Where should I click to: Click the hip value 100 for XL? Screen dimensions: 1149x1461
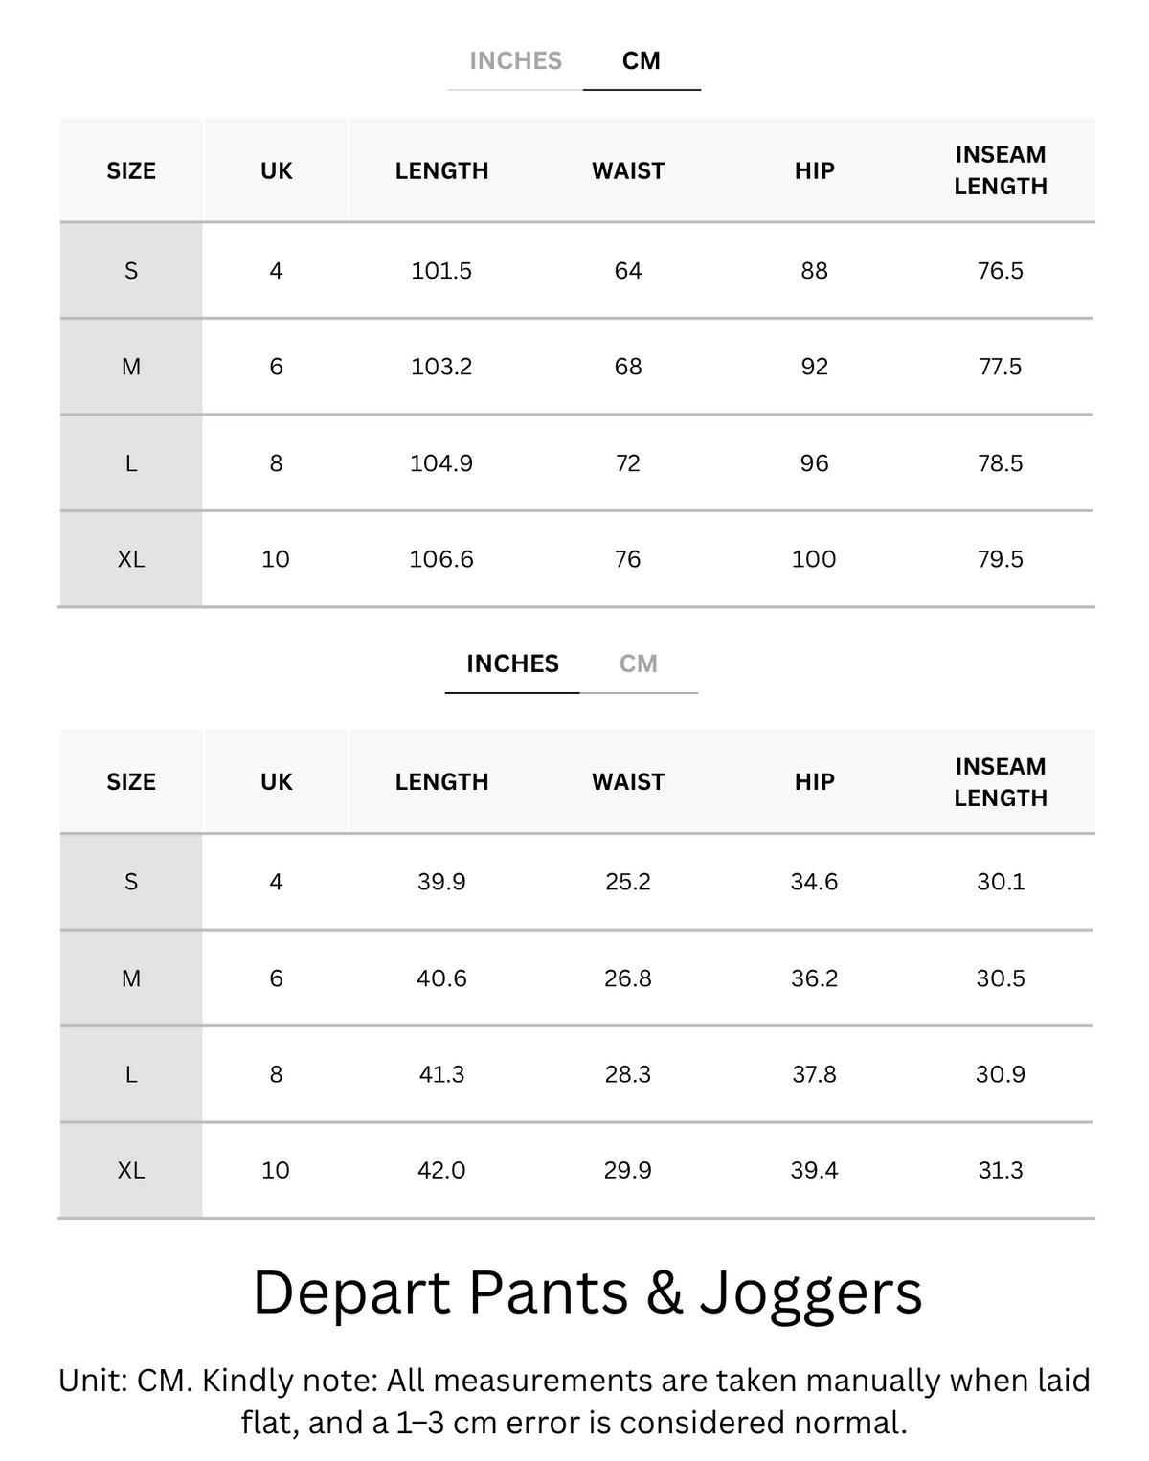tap(814, 559)
